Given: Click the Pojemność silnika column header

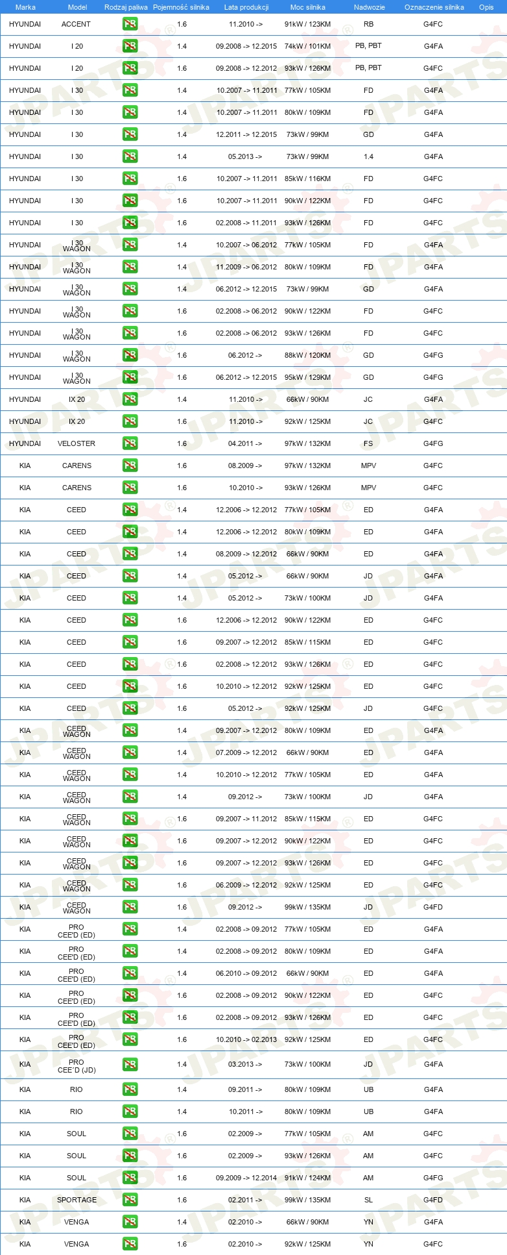Looking at the screenshot, I should [181, 7].
